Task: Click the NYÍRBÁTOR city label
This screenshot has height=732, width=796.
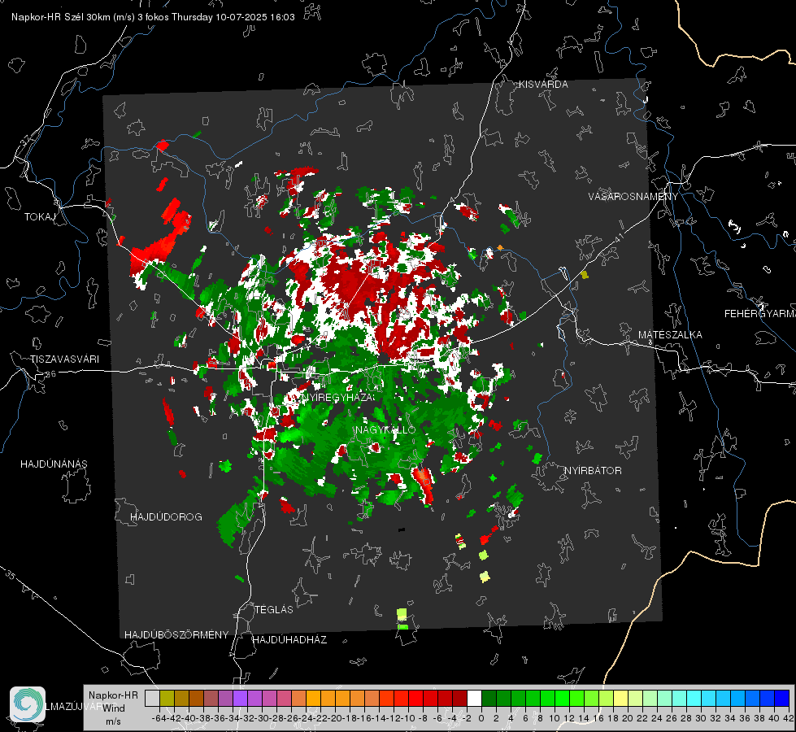Action: (x=593, y=471)
